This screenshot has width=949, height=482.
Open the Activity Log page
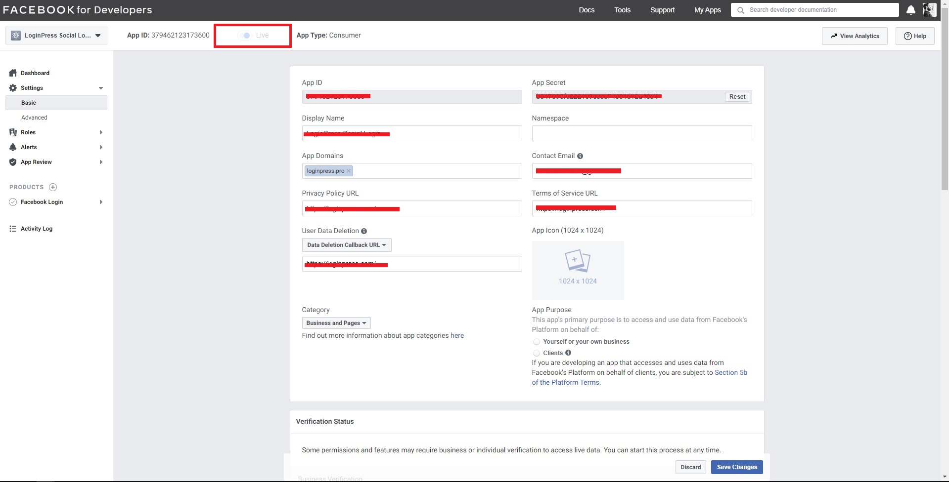point(37,229)
